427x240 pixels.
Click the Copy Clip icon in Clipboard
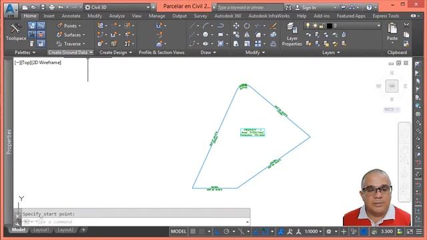tap(406, 35)
